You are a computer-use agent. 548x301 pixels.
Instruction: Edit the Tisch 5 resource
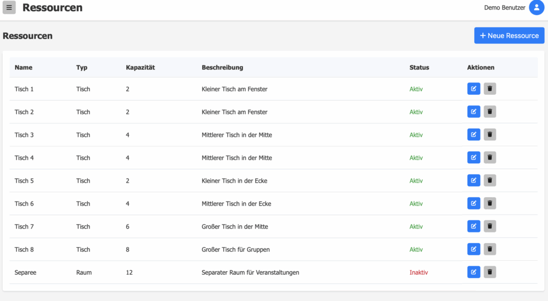point(474,180)
